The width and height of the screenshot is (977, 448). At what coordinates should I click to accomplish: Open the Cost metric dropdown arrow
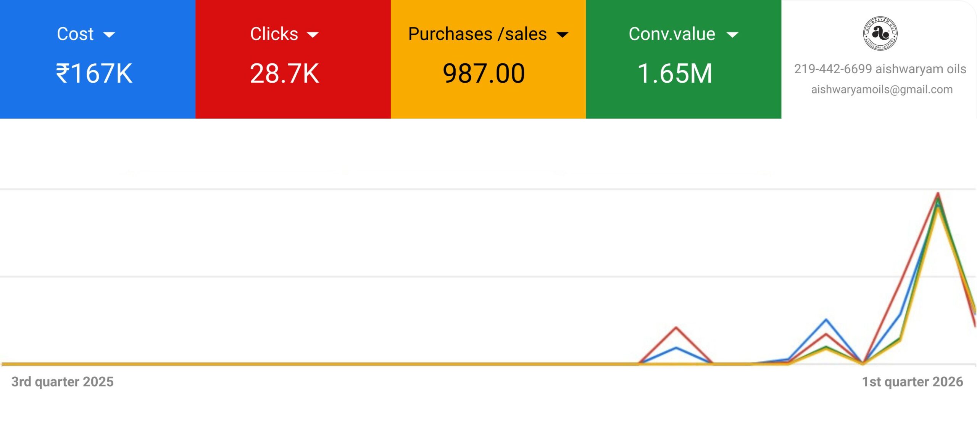pyautogui.click(x=109, y=35)
